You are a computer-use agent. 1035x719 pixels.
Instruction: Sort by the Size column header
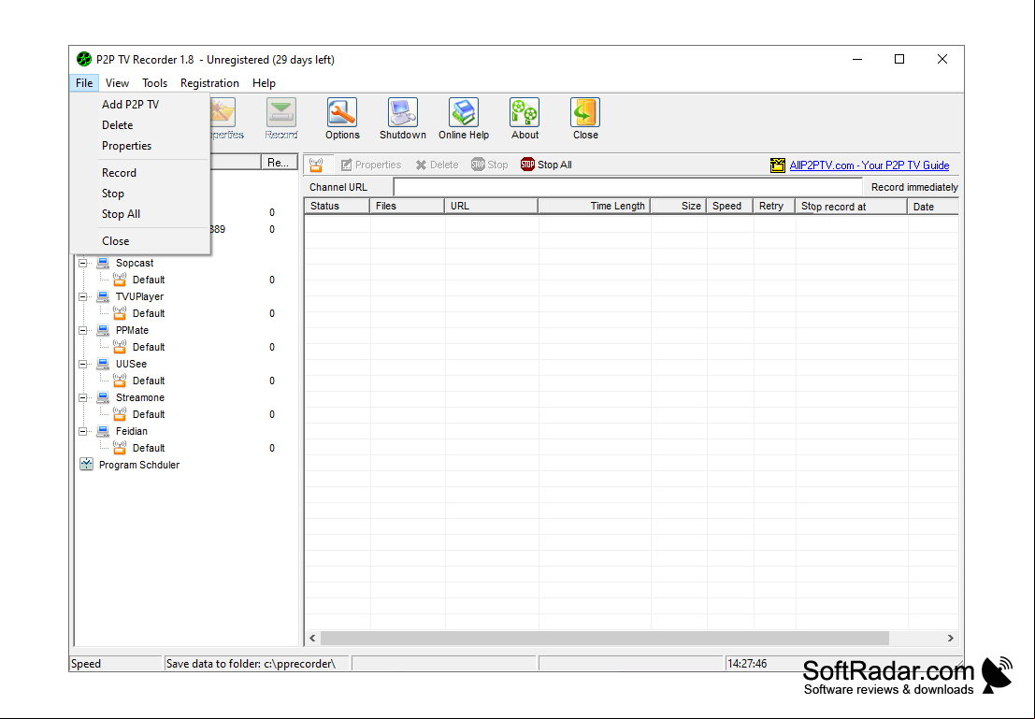coord(679,206)
